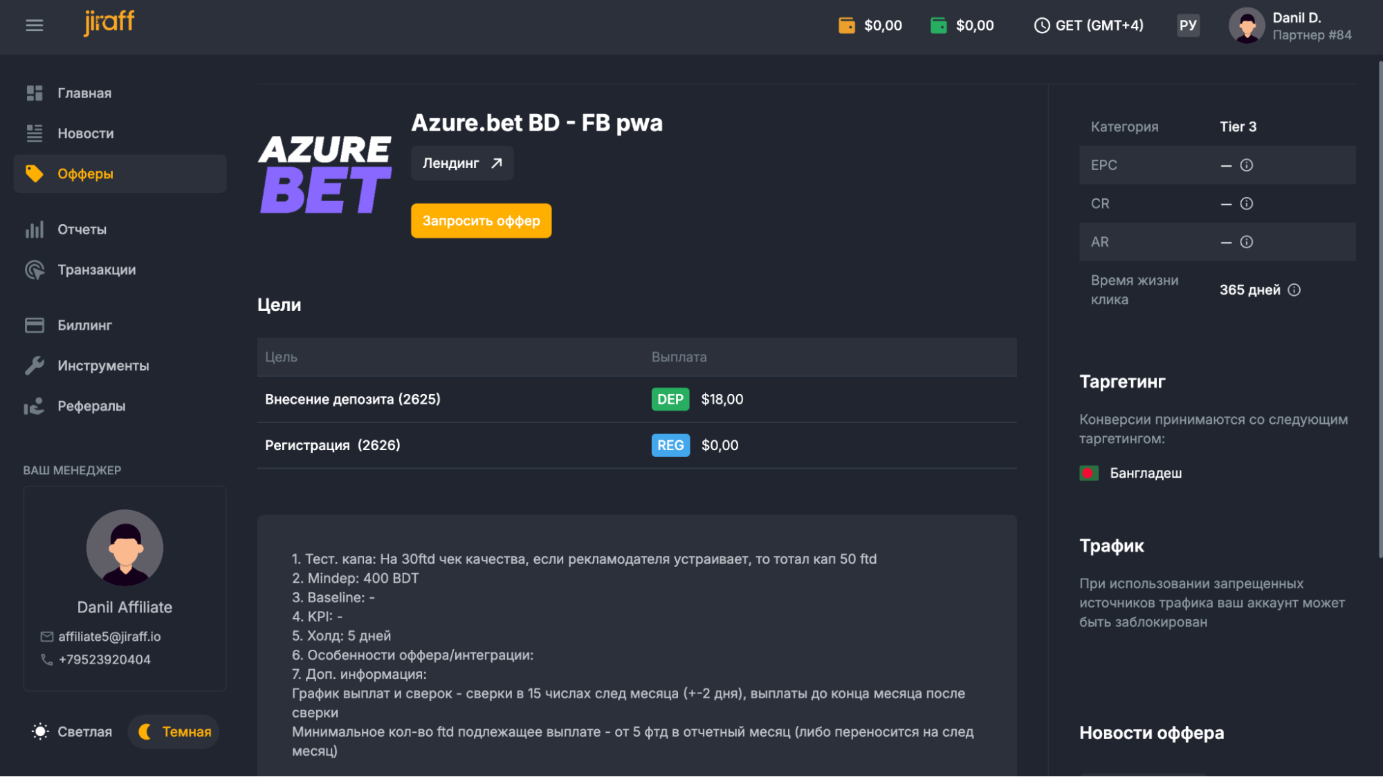Screen dimensions: 1383x777
Task: Click the Биллинг card icon
Action: coord(35,325)
